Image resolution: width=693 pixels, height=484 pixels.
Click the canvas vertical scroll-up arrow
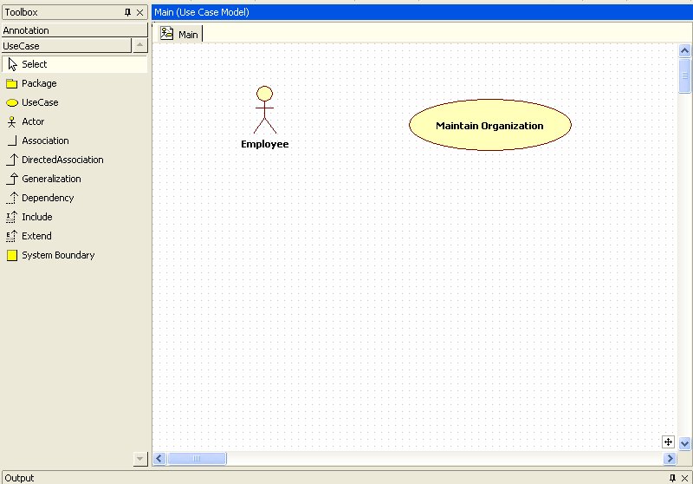(684, 50)
